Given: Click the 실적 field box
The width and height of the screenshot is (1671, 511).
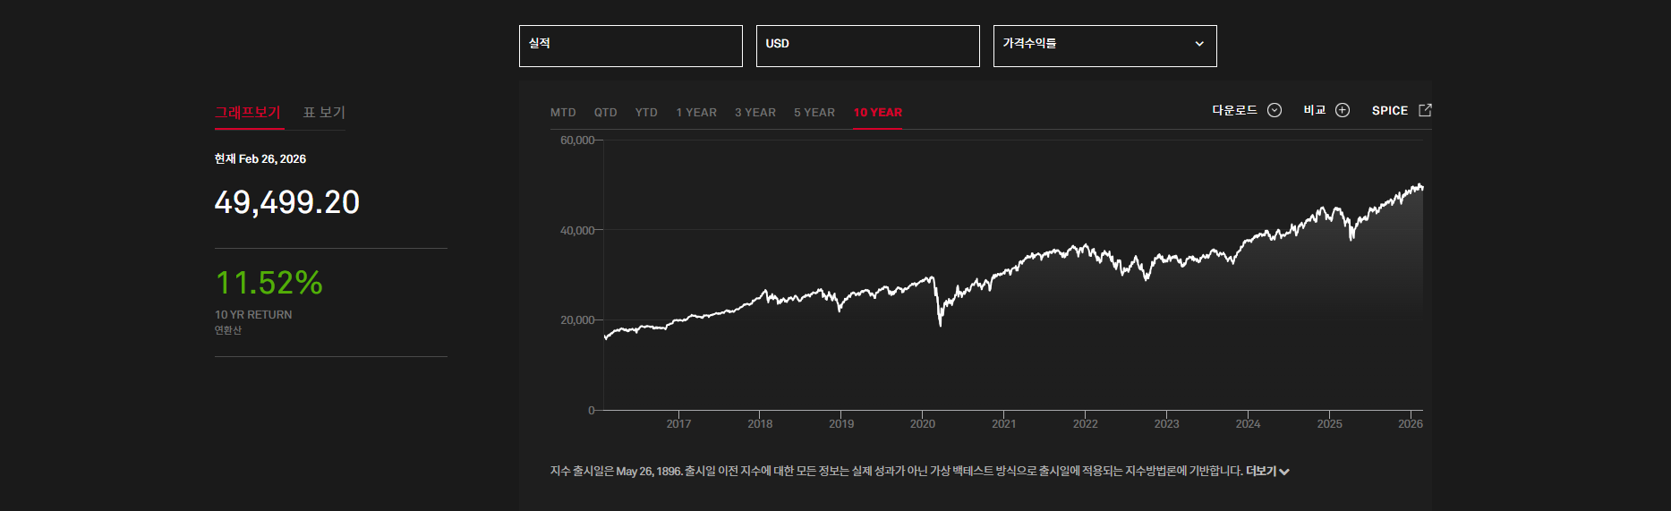Looking at the screenshot, I should coord(631,46).
